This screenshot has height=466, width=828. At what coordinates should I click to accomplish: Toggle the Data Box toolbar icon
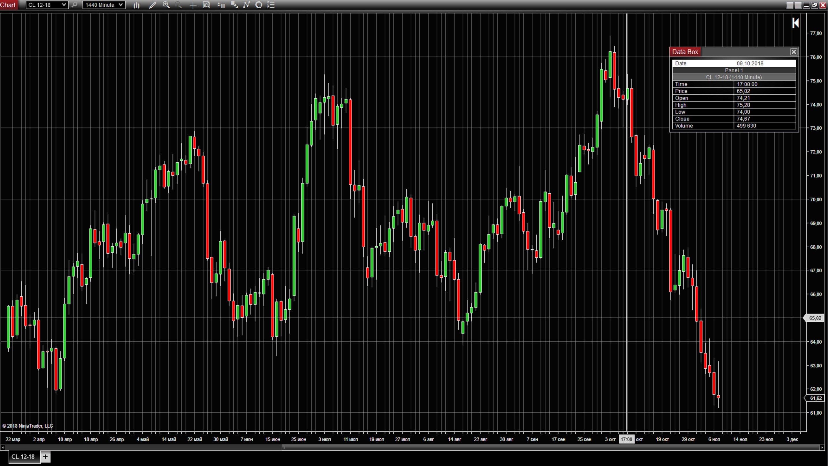tap(206, 5)
